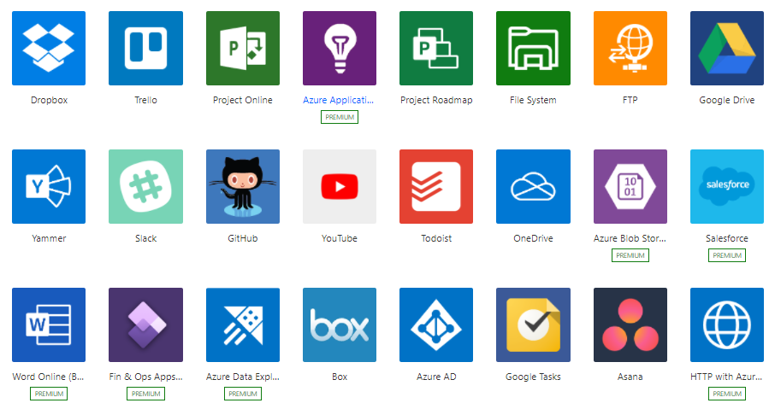Select the Salesforce cloud icon
775x409 pixels.
pos(727,186)
